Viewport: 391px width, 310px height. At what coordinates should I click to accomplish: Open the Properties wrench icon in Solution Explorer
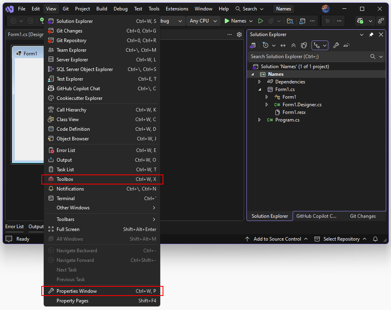tap(336, 45)
